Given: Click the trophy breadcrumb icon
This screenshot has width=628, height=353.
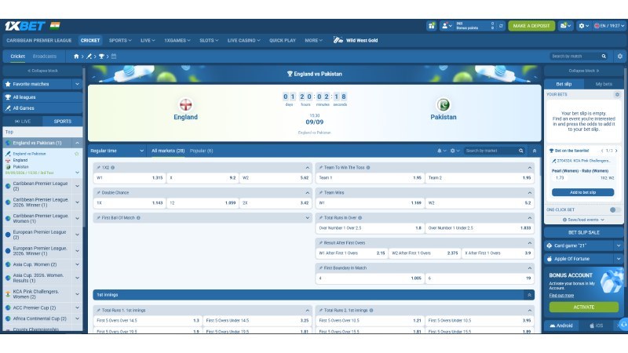Looking at the screenshot, I should (101, 56).
